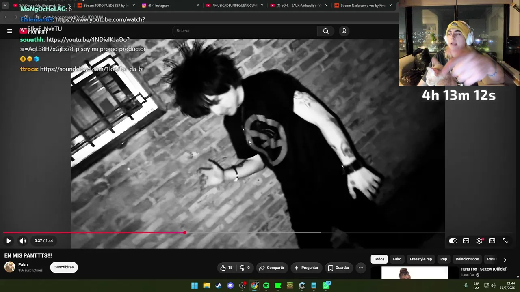Open Discord from the taskbar
Image resolution: width=520 pixels, height=292 pixels.
(x=230, y=286)
